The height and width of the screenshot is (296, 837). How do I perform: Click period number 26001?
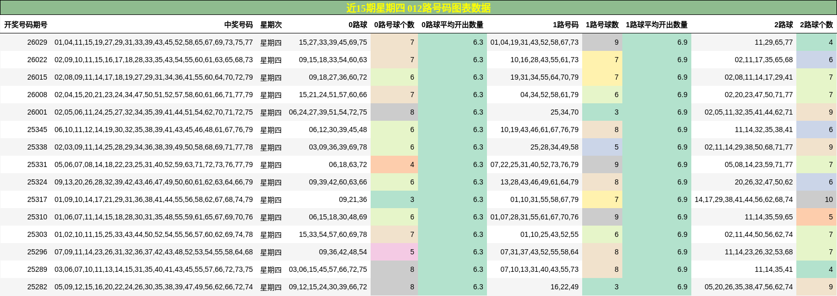[x=37, y=112]
